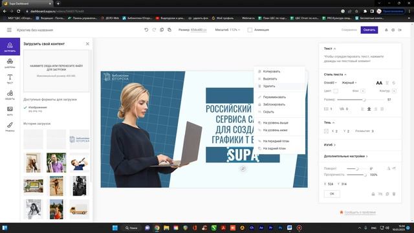Click the paste icon in top toolbar
Image resolution: width=414 pixels, height=233 pixels.
[x=169, y=30]
